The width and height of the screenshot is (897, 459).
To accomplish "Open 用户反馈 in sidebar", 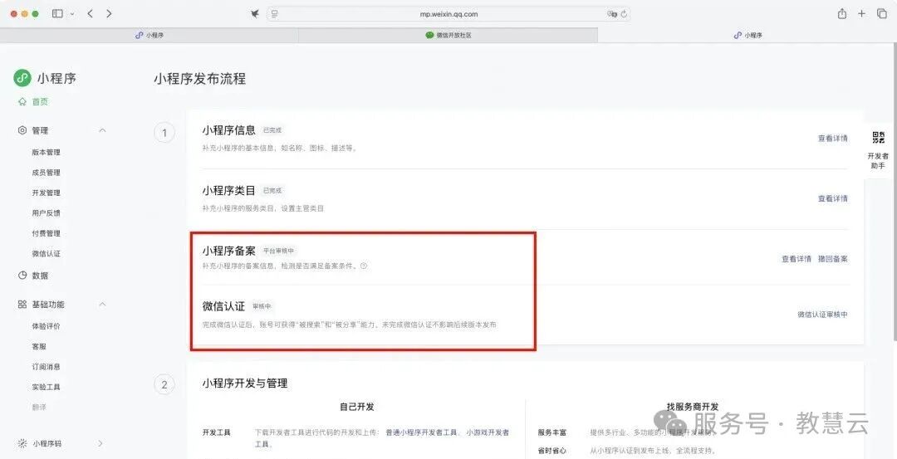I will click(x=46, y=213).
